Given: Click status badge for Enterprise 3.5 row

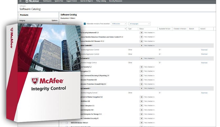Looking at the screenshot, I should click(x=141, y=105).
